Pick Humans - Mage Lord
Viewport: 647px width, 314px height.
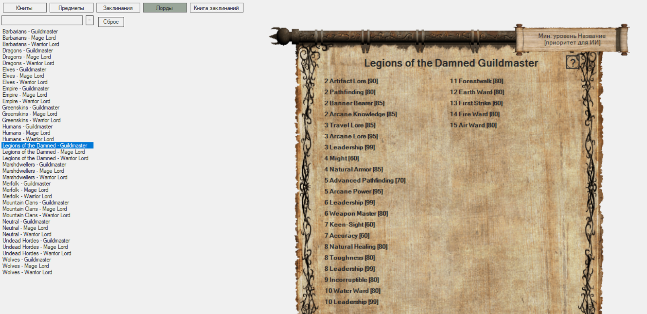(x=26, y=133)
